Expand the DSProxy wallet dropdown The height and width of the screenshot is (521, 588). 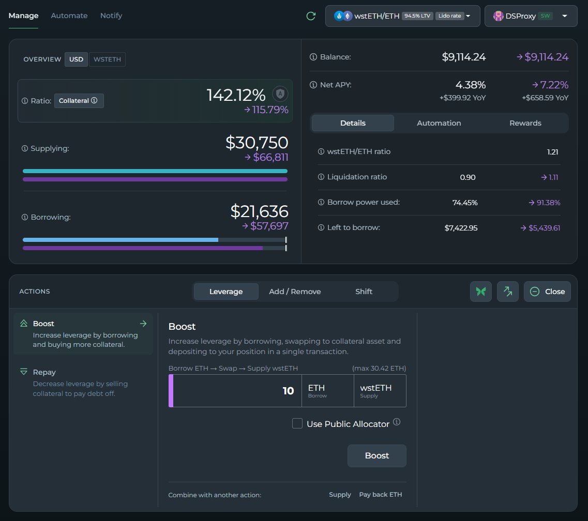531,16
